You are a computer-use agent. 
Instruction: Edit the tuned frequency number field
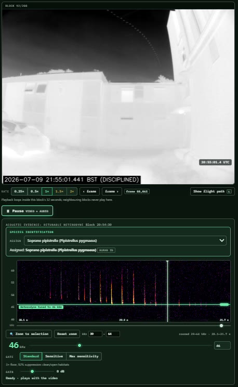tap(222, 345)
